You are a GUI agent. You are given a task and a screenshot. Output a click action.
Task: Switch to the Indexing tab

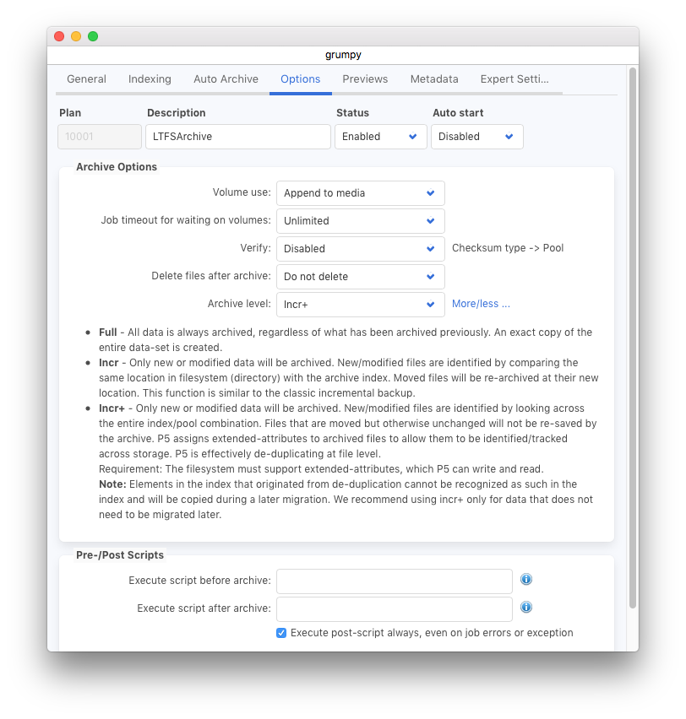tap(150, 79)
